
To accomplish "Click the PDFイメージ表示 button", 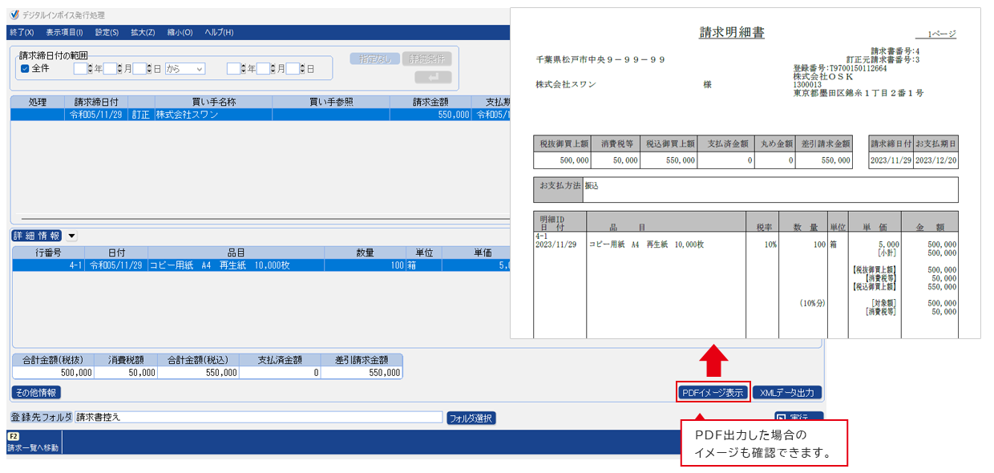I will pyautogui.click(x=713, y=392).
